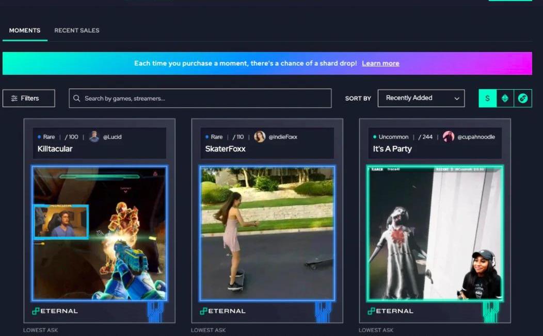This screenshot has height=336, width=543.
Task: Open the Recently Added sort dropdown
Action: tap(421, 98)
